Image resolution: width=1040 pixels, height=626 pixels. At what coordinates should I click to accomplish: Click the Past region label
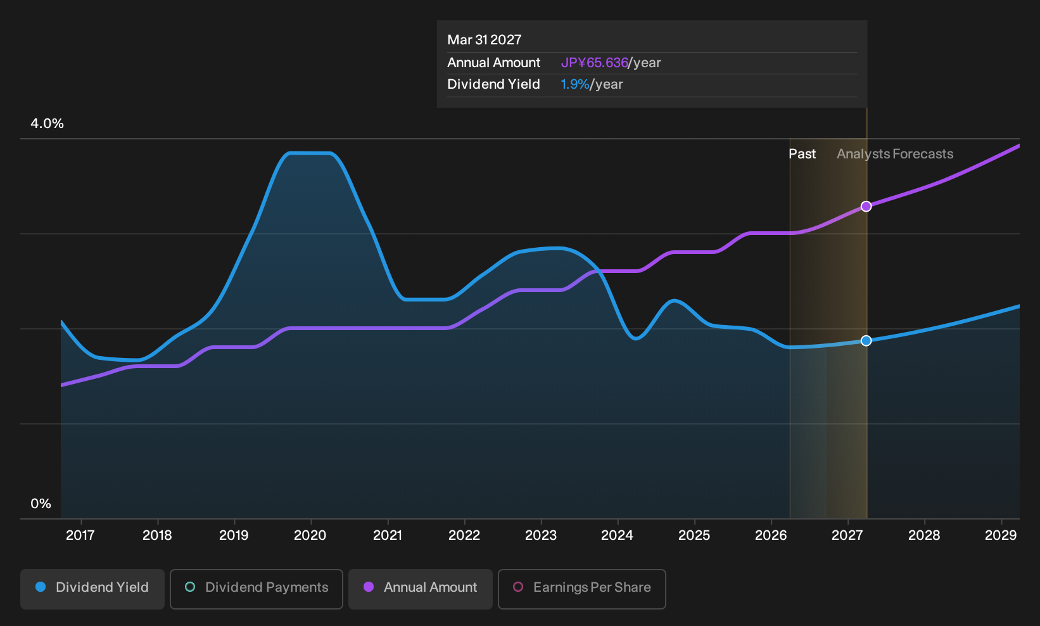pos(802,154)
